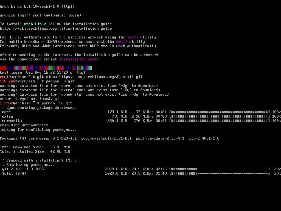The image size is (281, 211).
Task: Click the 'Proceed with installation? [Y/n]' prompt
Action: [38, 160]
